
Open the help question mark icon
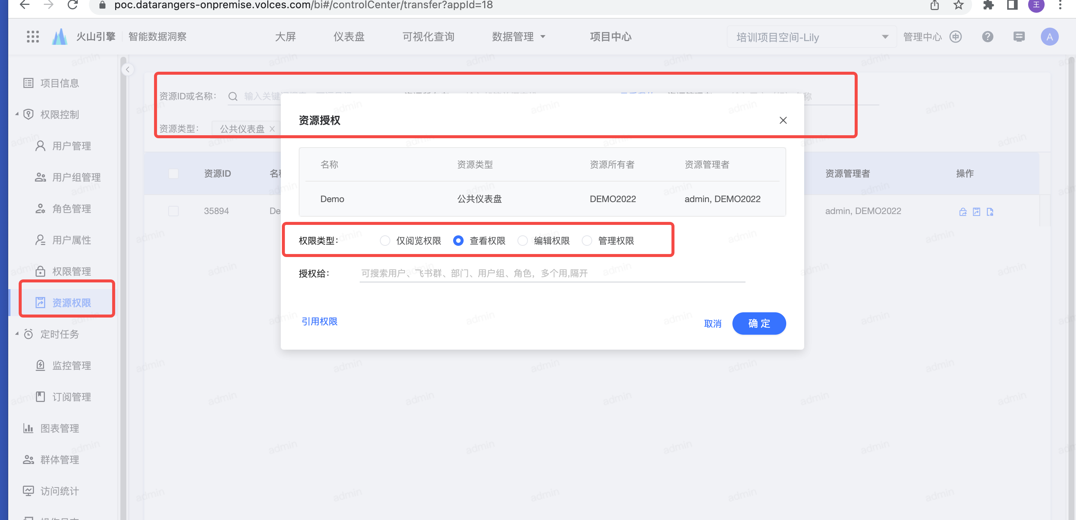click(987, 37)
